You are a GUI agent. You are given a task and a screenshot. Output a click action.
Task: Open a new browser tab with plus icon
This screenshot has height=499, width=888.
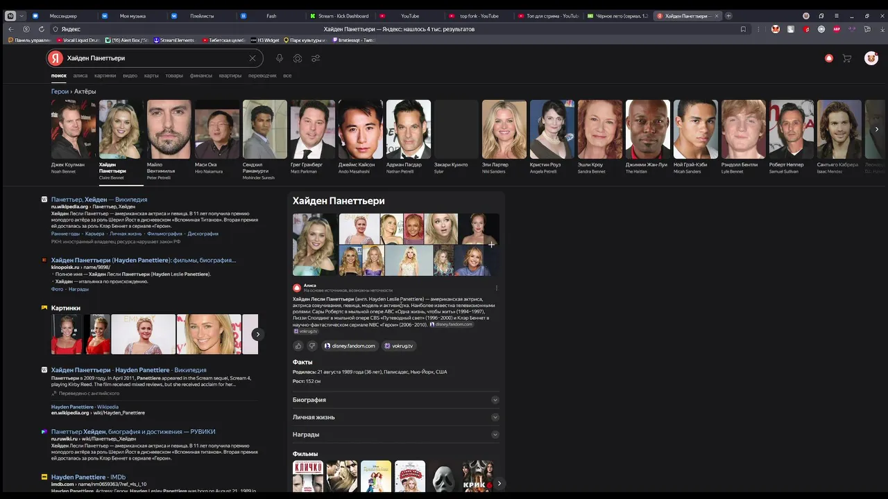[728, 16]
